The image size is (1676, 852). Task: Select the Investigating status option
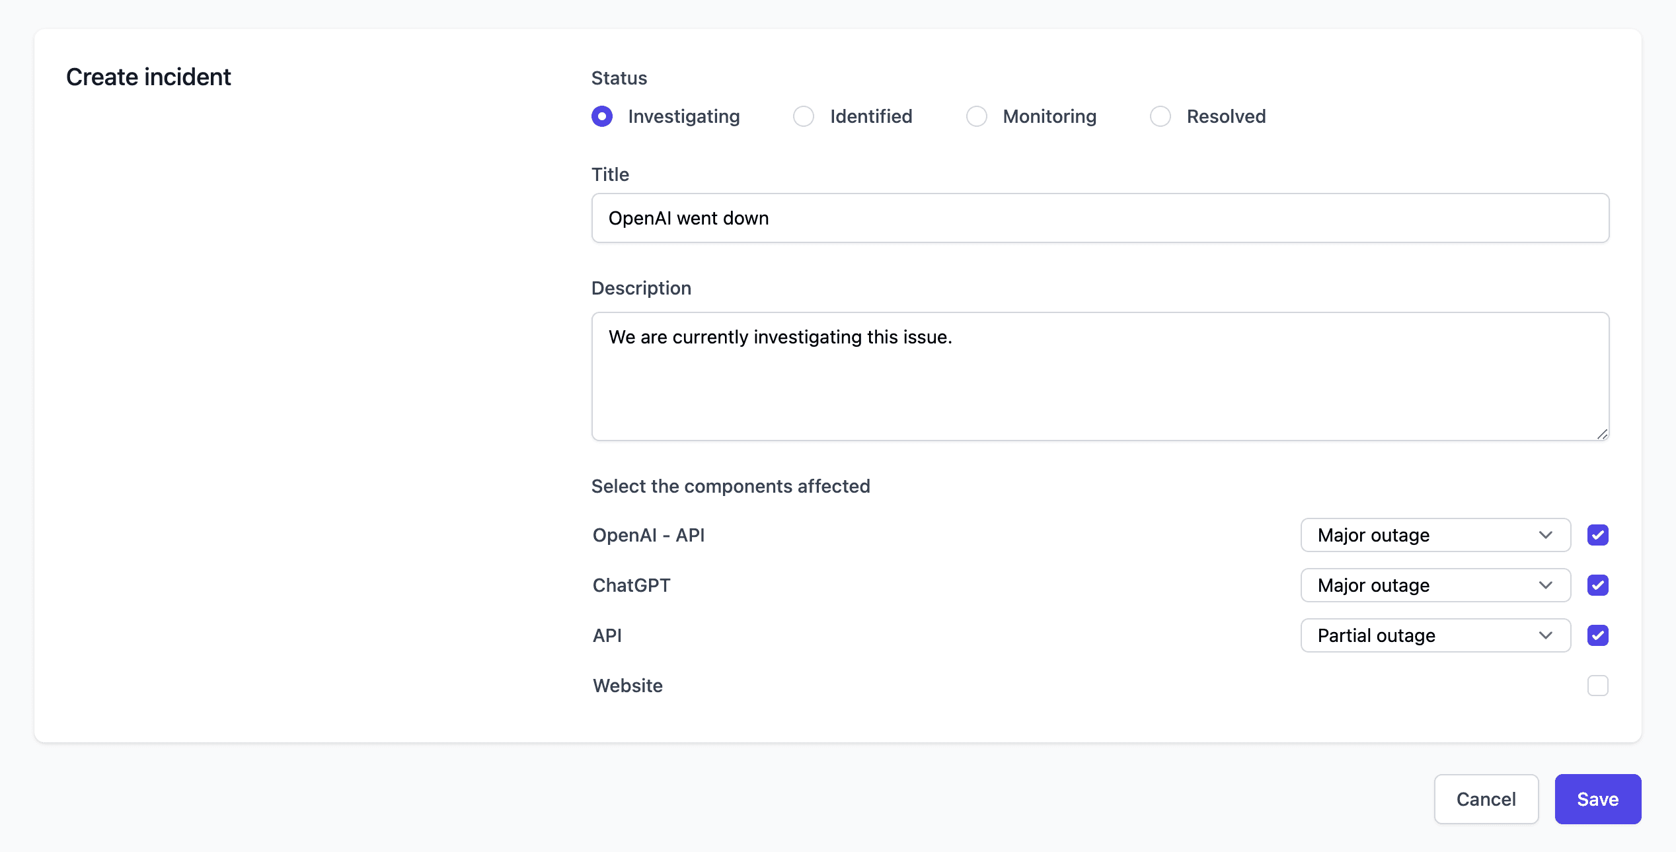[602, 116]
